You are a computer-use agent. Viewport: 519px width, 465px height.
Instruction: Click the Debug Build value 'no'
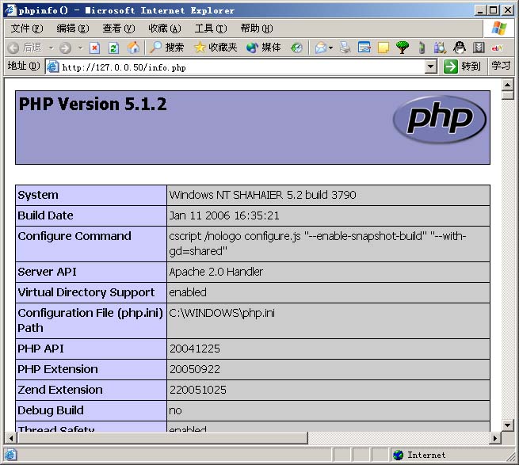pyautogui.click(x=175, y=410)
